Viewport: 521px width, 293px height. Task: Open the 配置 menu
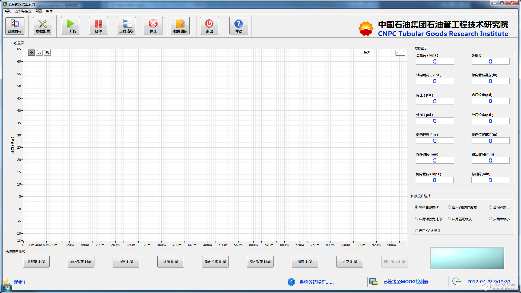click(x=39, y=11)
